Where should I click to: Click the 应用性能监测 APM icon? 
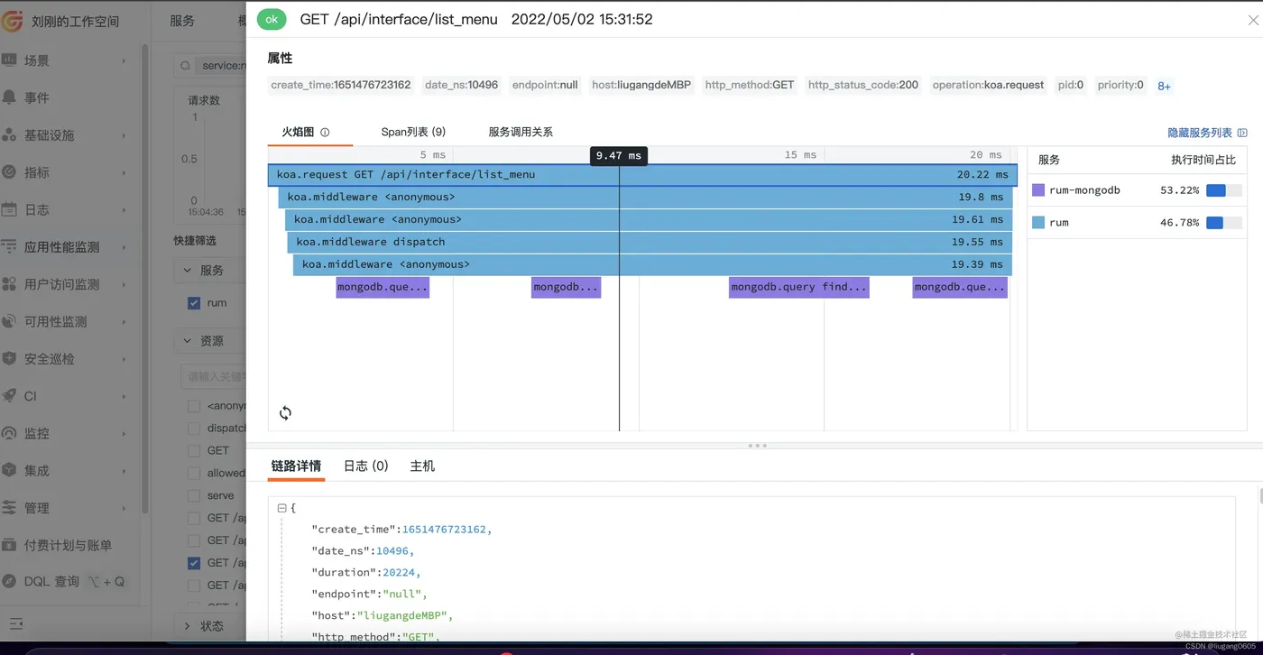[9, 246]
